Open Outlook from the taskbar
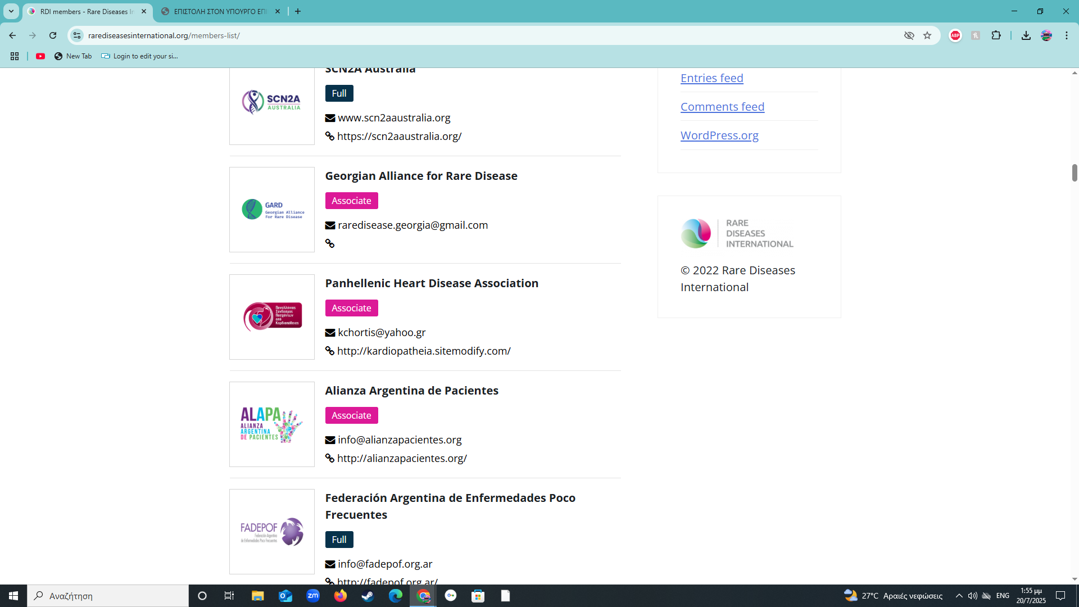The width and height of the screenshot is (1079, 607). 285,596
